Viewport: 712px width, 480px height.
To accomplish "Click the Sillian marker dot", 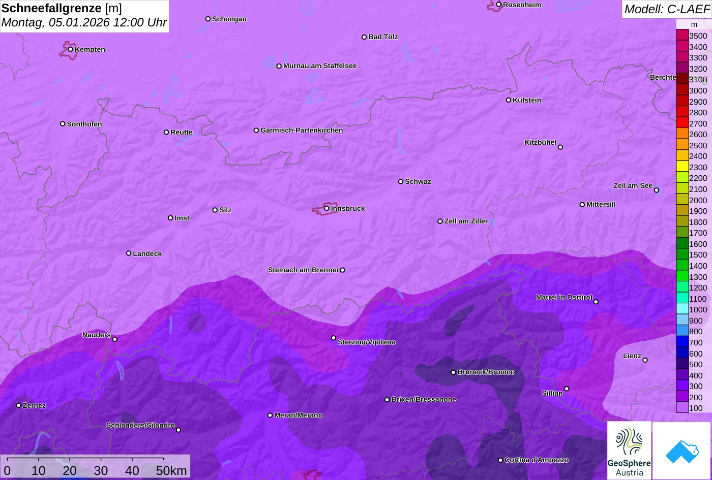I will click(567, 389).
